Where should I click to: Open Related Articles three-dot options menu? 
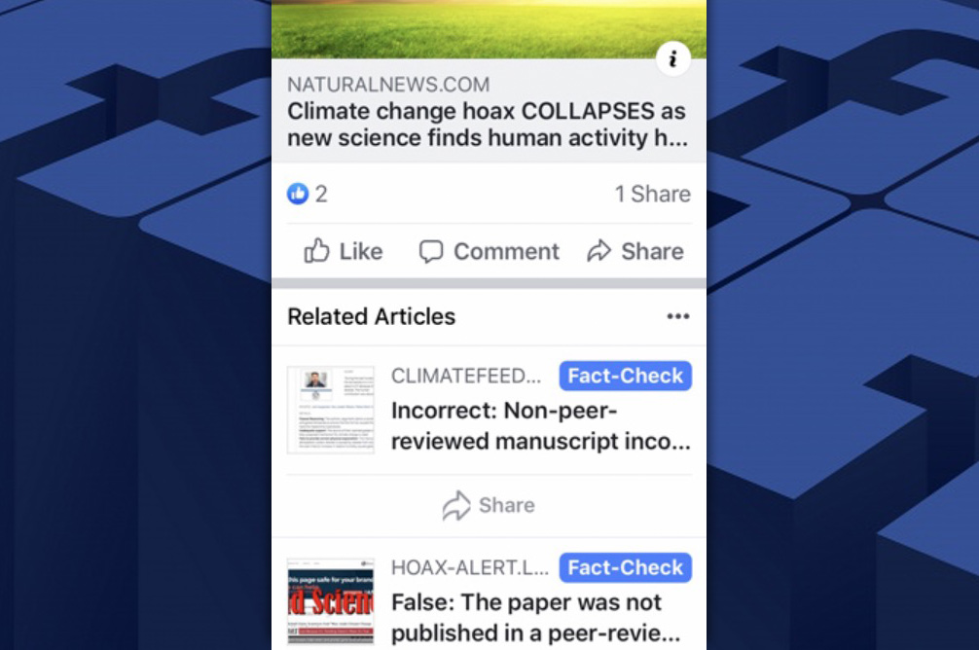pyautogui.click(x=678, y=316)
